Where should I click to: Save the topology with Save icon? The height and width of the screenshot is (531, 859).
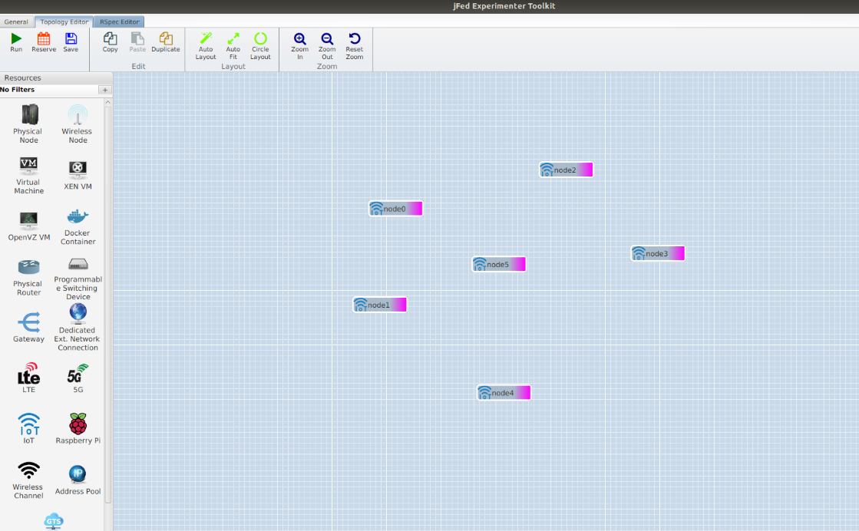click(71, 42)
